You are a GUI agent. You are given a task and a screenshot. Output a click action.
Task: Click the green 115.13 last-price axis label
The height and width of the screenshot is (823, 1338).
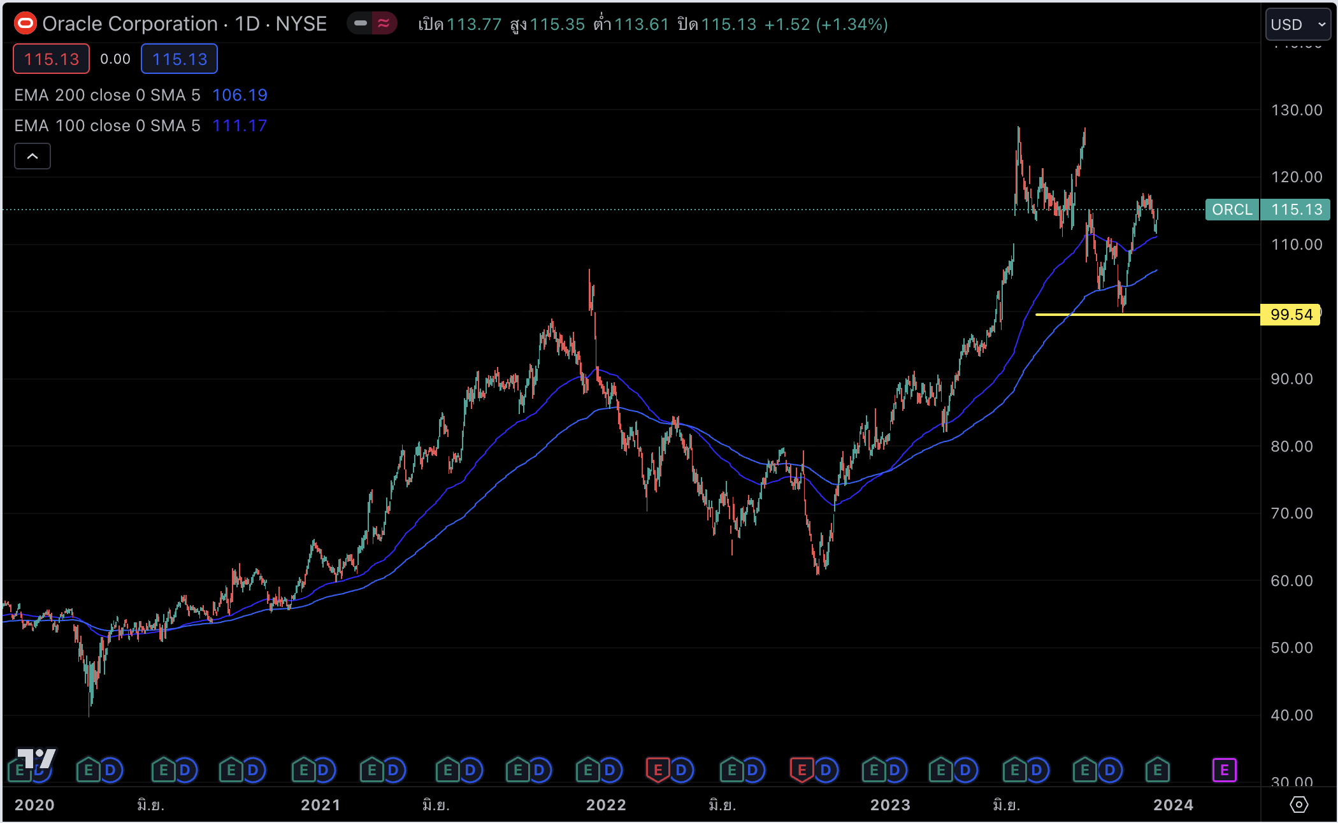click(x=1296, y=210)
